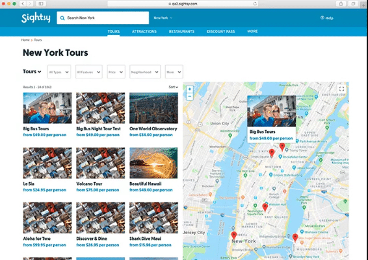Click the map popup Big Bus Tours title
368x260 pixels.
pyautogui.click(x=263, y=132)
